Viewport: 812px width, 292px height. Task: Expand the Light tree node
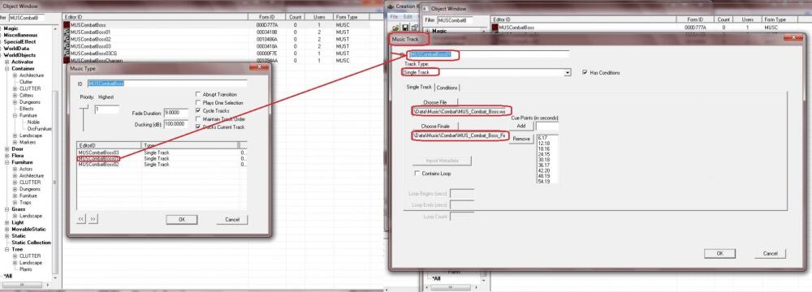(7, 222)
